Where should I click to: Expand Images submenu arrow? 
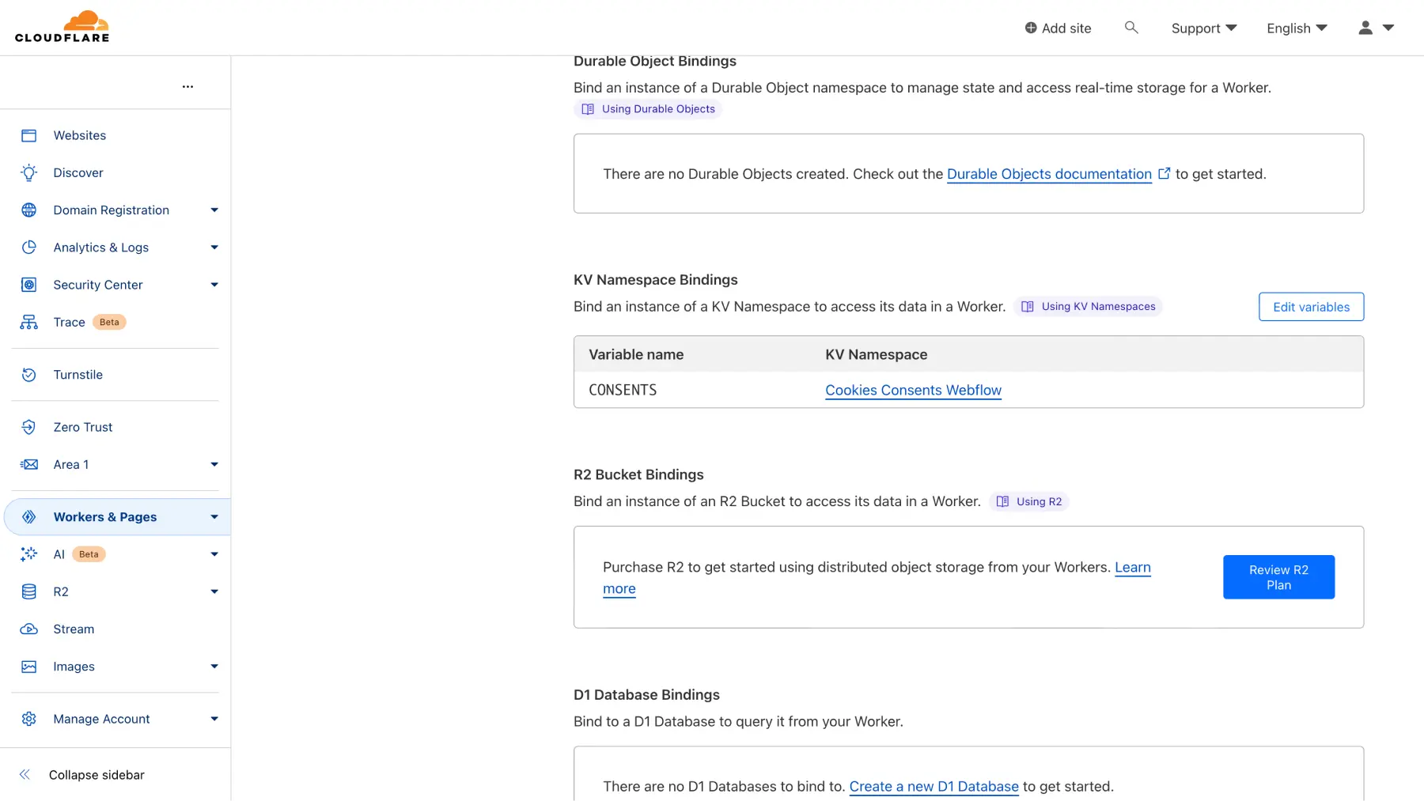click(214, 667)
